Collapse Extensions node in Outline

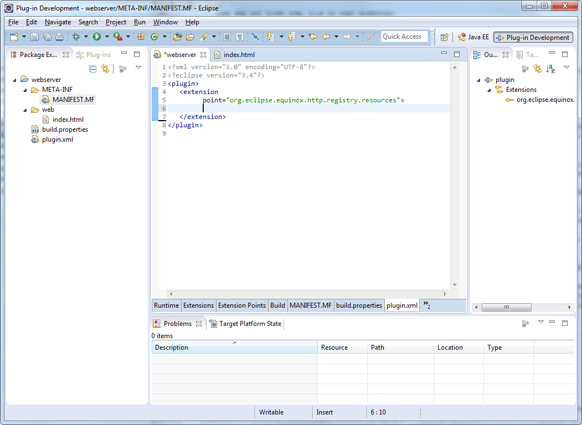[x=489, y=90]
